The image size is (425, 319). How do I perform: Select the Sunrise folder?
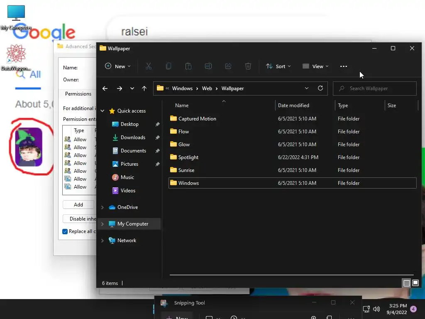(292, 170)
